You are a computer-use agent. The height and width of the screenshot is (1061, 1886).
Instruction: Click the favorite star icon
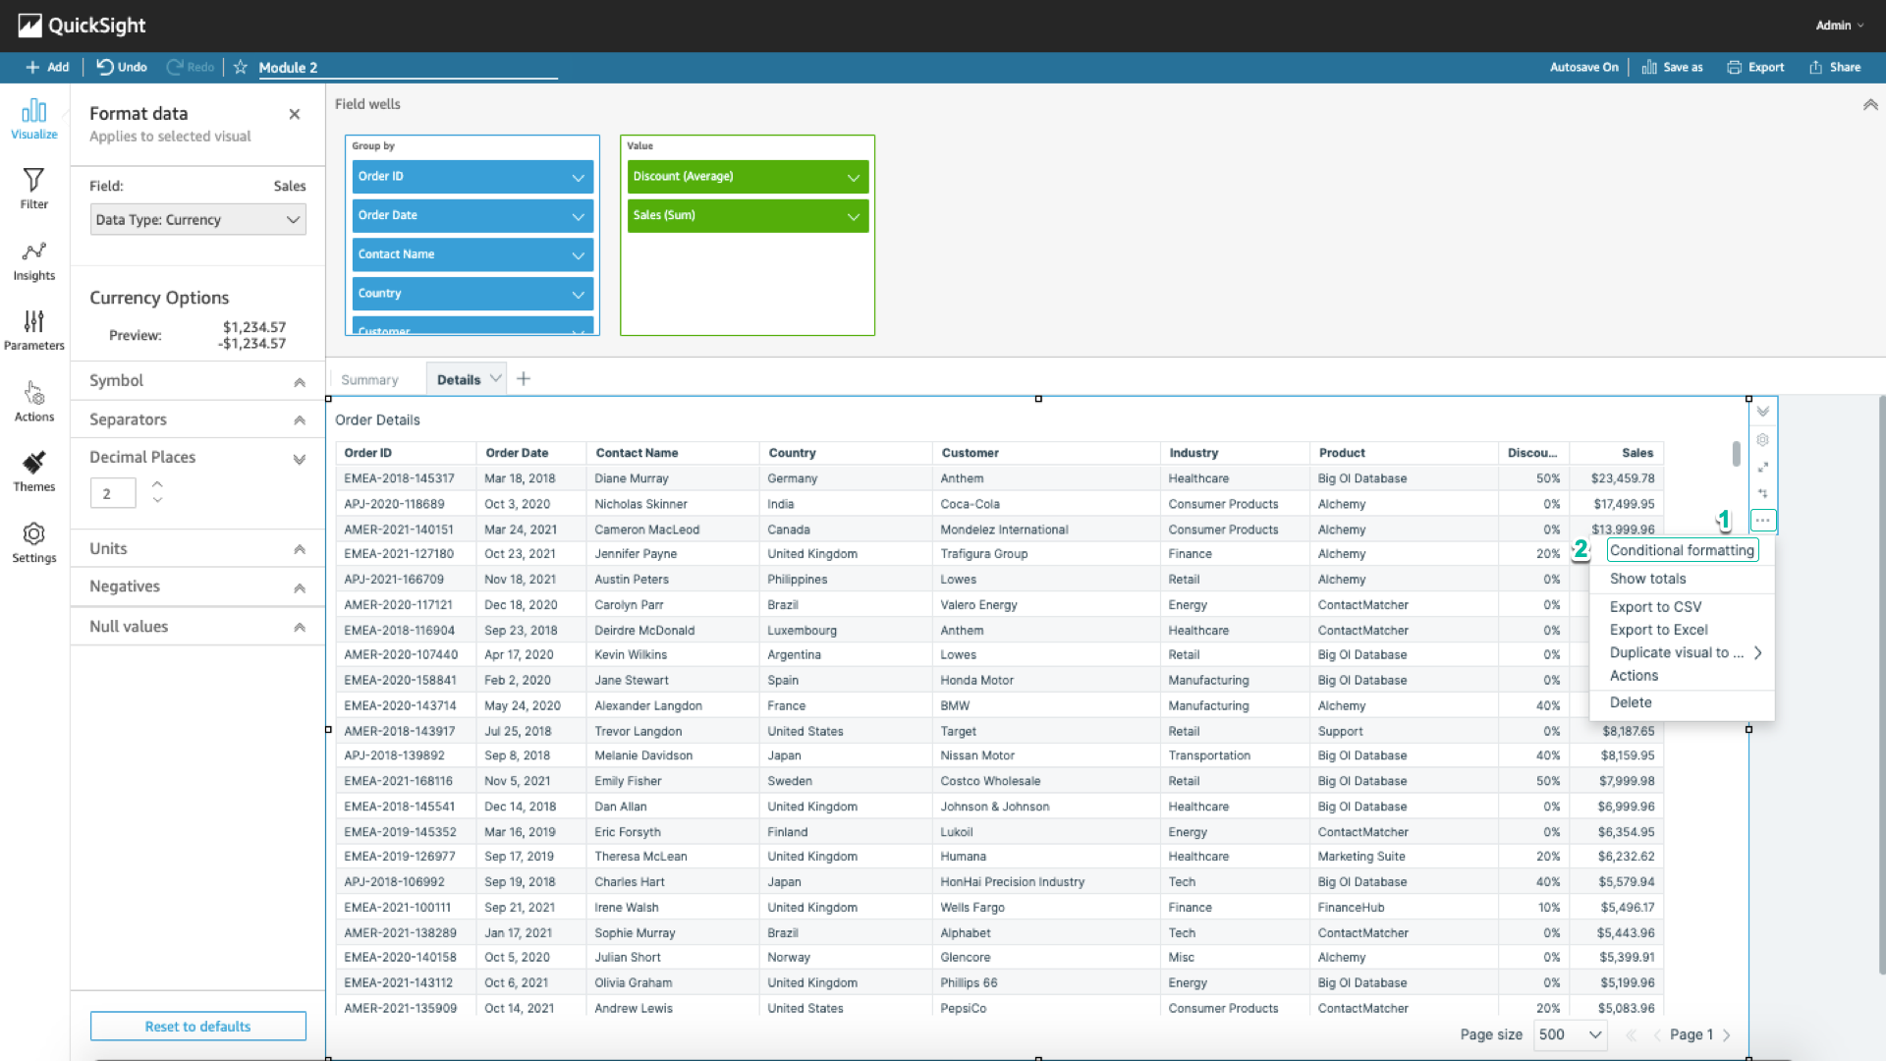pos(240,67)
